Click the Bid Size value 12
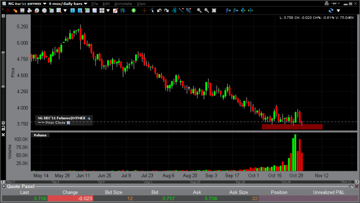 click(130, 199)
